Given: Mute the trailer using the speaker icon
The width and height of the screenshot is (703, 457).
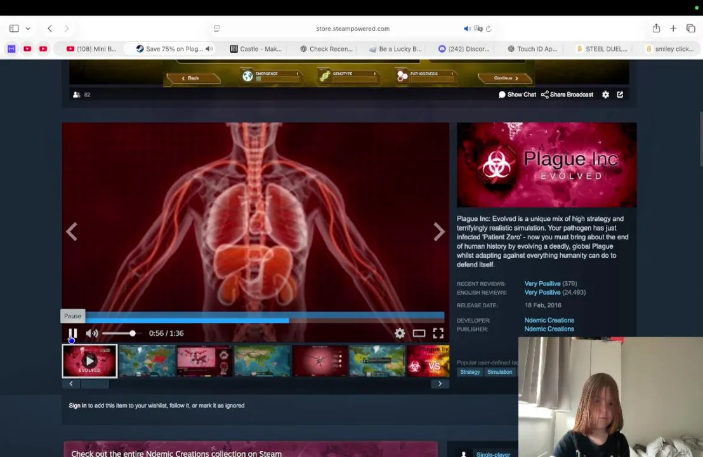Looking at the screenshot, I should click(x=92, y=333).
